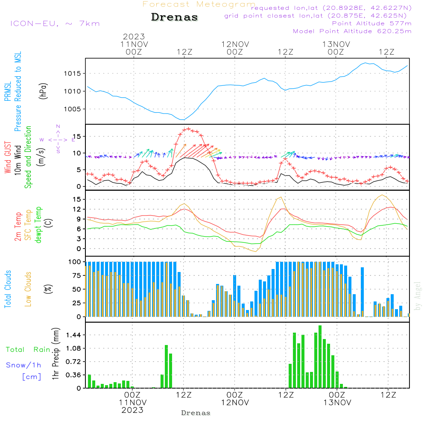Click the green dewpt Temp legend label
Screen dimensions: 427x427
click(38, 225)
